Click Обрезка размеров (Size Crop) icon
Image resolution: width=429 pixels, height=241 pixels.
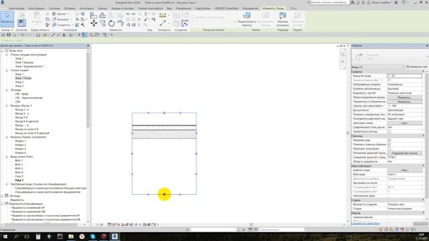click(x=282, y=15)
